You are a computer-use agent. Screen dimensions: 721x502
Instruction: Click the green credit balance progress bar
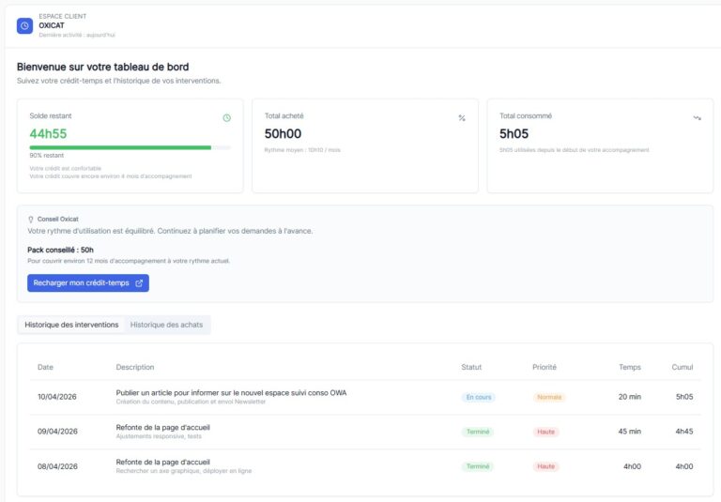click(x=120, y=147)
